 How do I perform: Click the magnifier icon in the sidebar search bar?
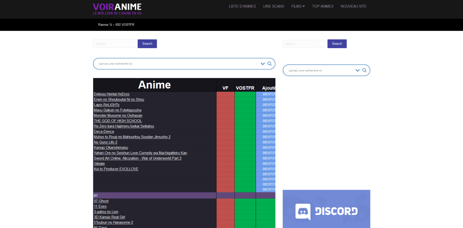364,70
